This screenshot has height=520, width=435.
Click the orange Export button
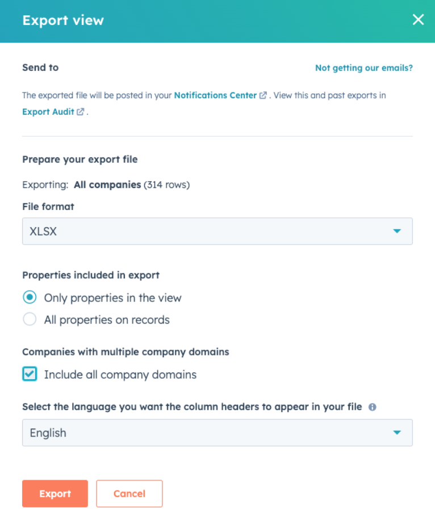pyautogui.click(x=55, y=493)
